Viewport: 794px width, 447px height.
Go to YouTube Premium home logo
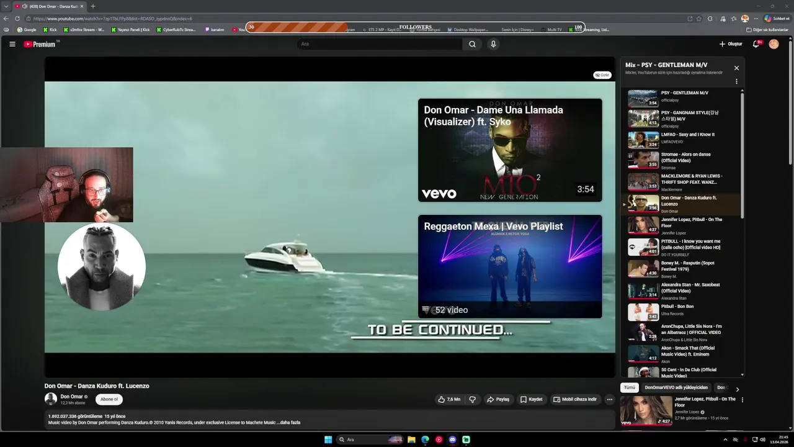(40, 44)
